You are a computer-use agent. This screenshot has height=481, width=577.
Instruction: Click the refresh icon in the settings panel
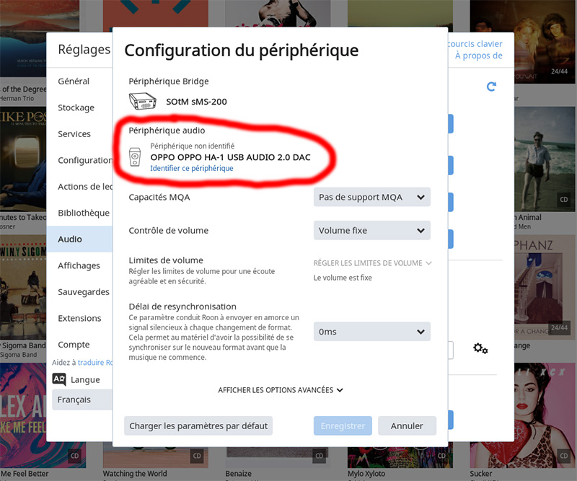(x=491, y=87)
